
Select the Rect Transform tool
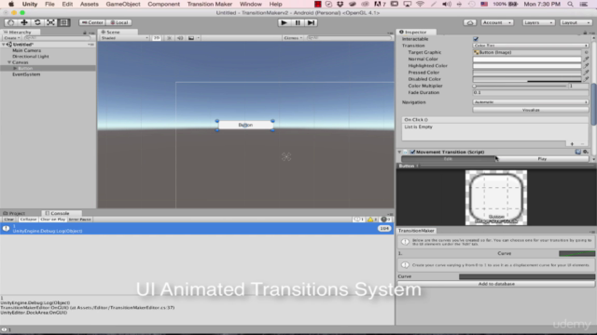[x=64, y=22]
